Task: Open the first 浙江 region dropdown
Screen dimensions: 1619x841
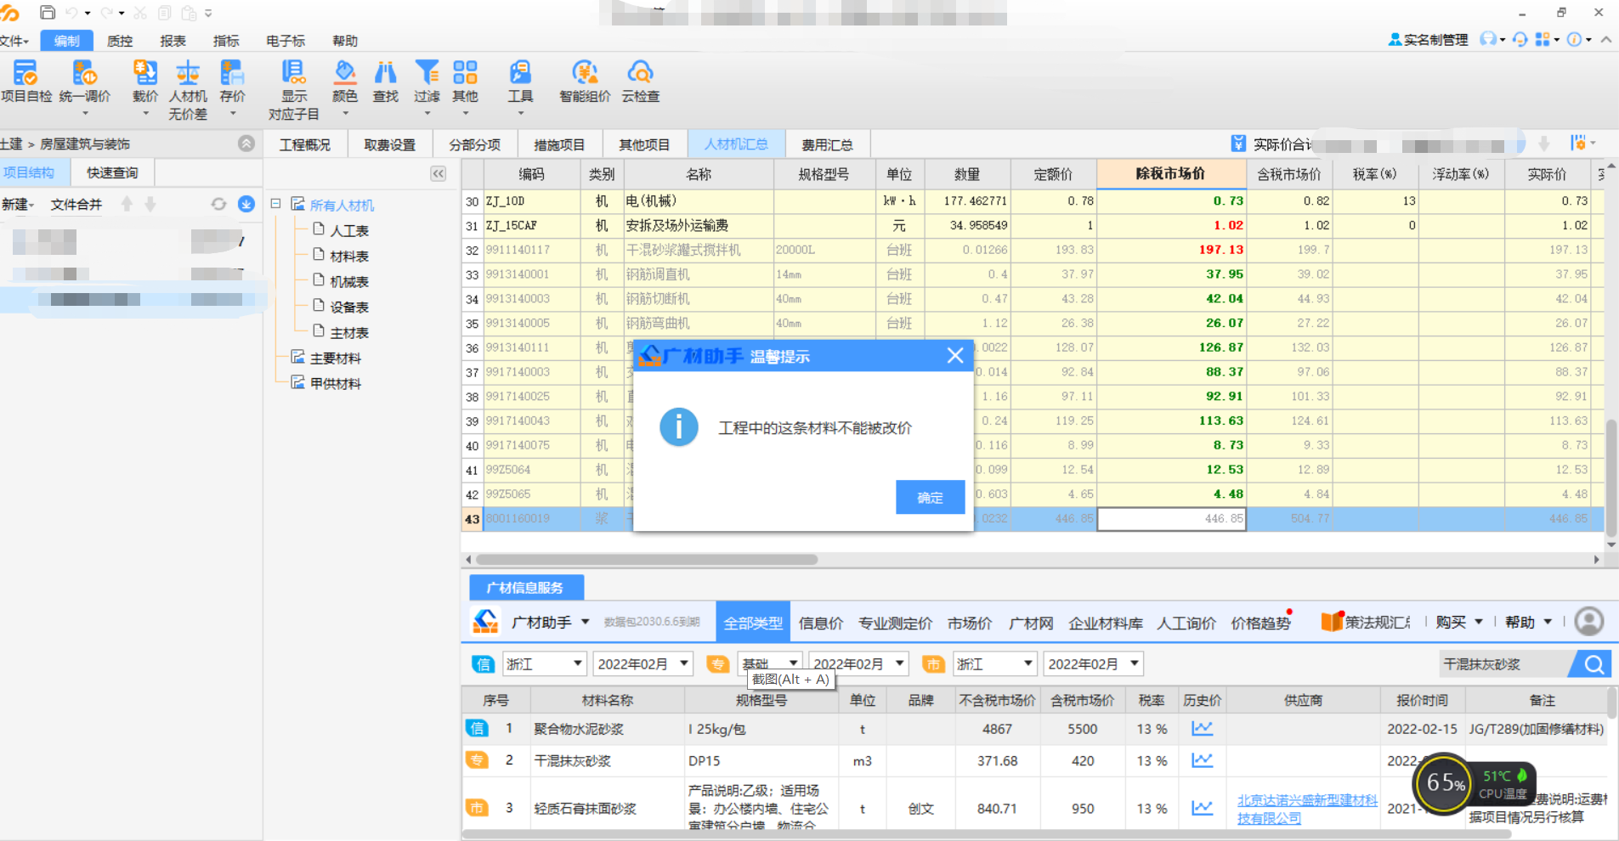Action: point(544,664)
